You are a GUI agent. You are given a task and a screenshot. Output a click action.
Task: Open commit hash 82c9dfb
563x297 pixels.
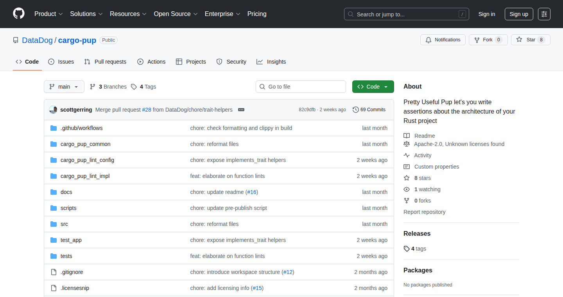307,110
